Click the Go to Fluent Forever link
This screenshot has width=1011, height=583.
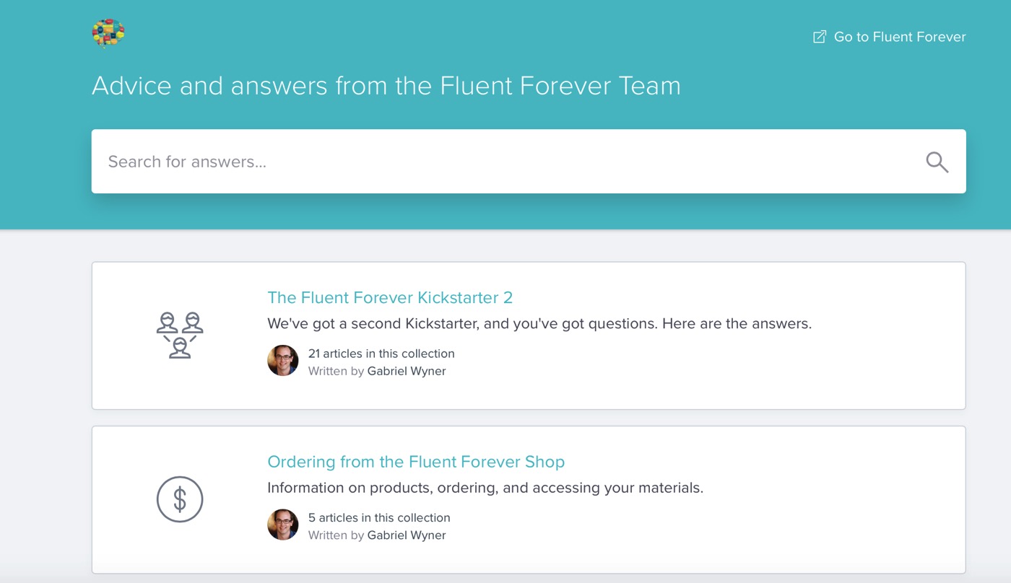899,36
